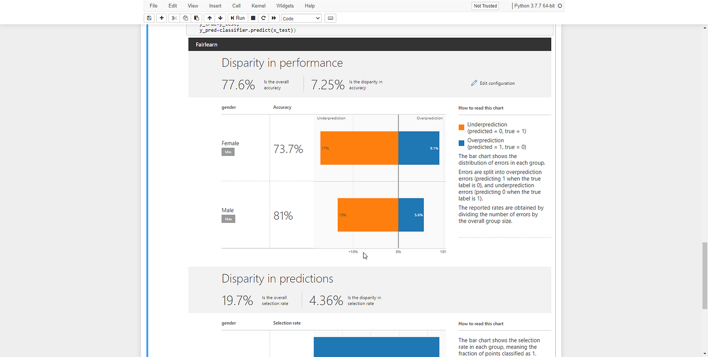The height and width of the screenshot is (357, 708).
Task: Click the Edit configuration link
Action: [x=497, y=83]
